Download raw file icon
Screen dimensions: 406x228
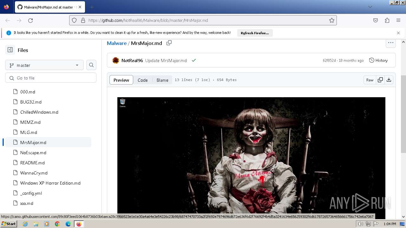[x=389, y=80]
